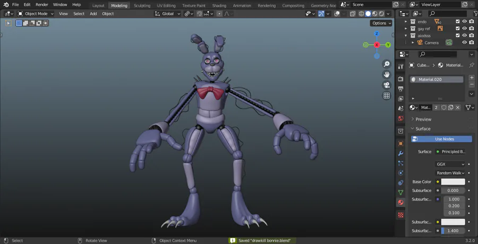Uncheck the gay ref collection checkbox
Image resolution: width=478 pixels, height=244 pixels.
click(458, 28)
